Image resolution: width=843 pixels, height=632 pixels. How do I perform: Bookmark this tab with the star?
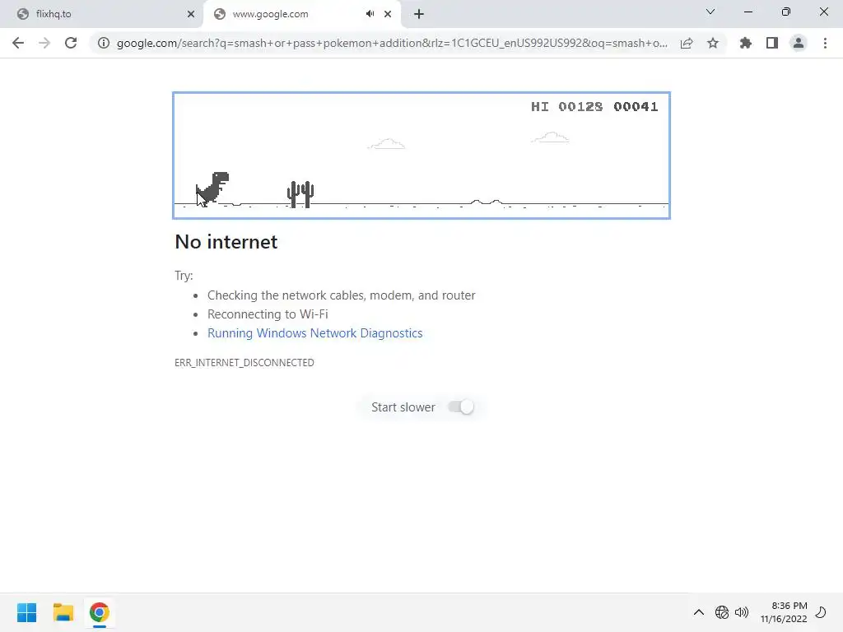point(713,43)
